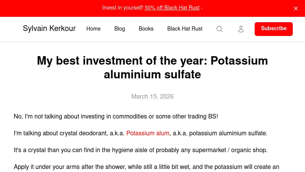This screenshot has width=305, height=172.
Task: Click the user account icon
Action: tap(241, 29)
